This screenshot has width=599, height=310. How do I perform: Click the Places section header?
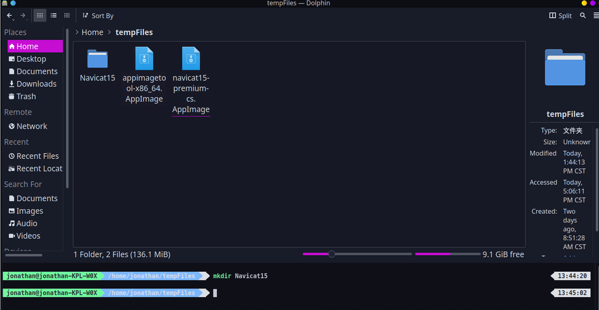click(15, 33)
